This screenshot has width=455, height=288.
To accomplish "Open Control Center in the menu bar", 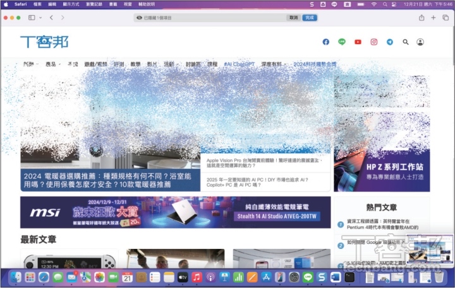I will [x=394, y=4].
